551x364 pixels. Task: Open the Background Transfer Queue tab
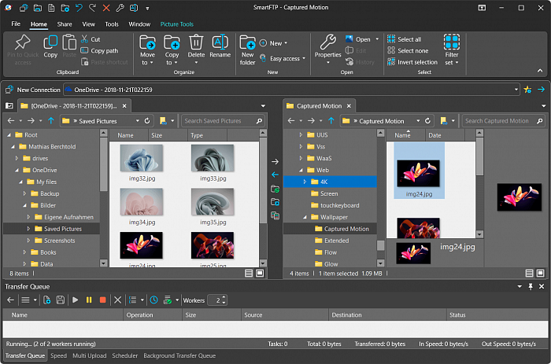179,355
